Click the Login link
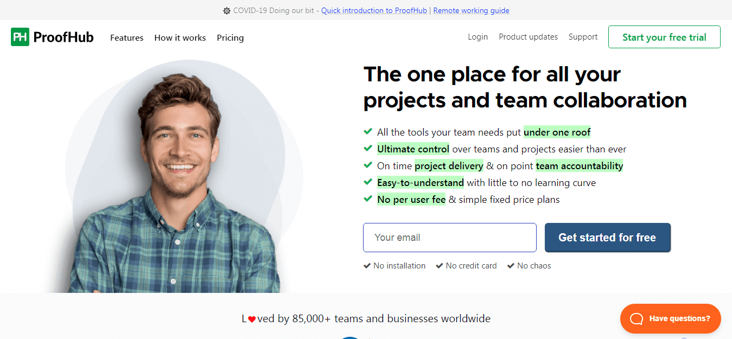This screenshot has height=339, width=732. [478, 36]
